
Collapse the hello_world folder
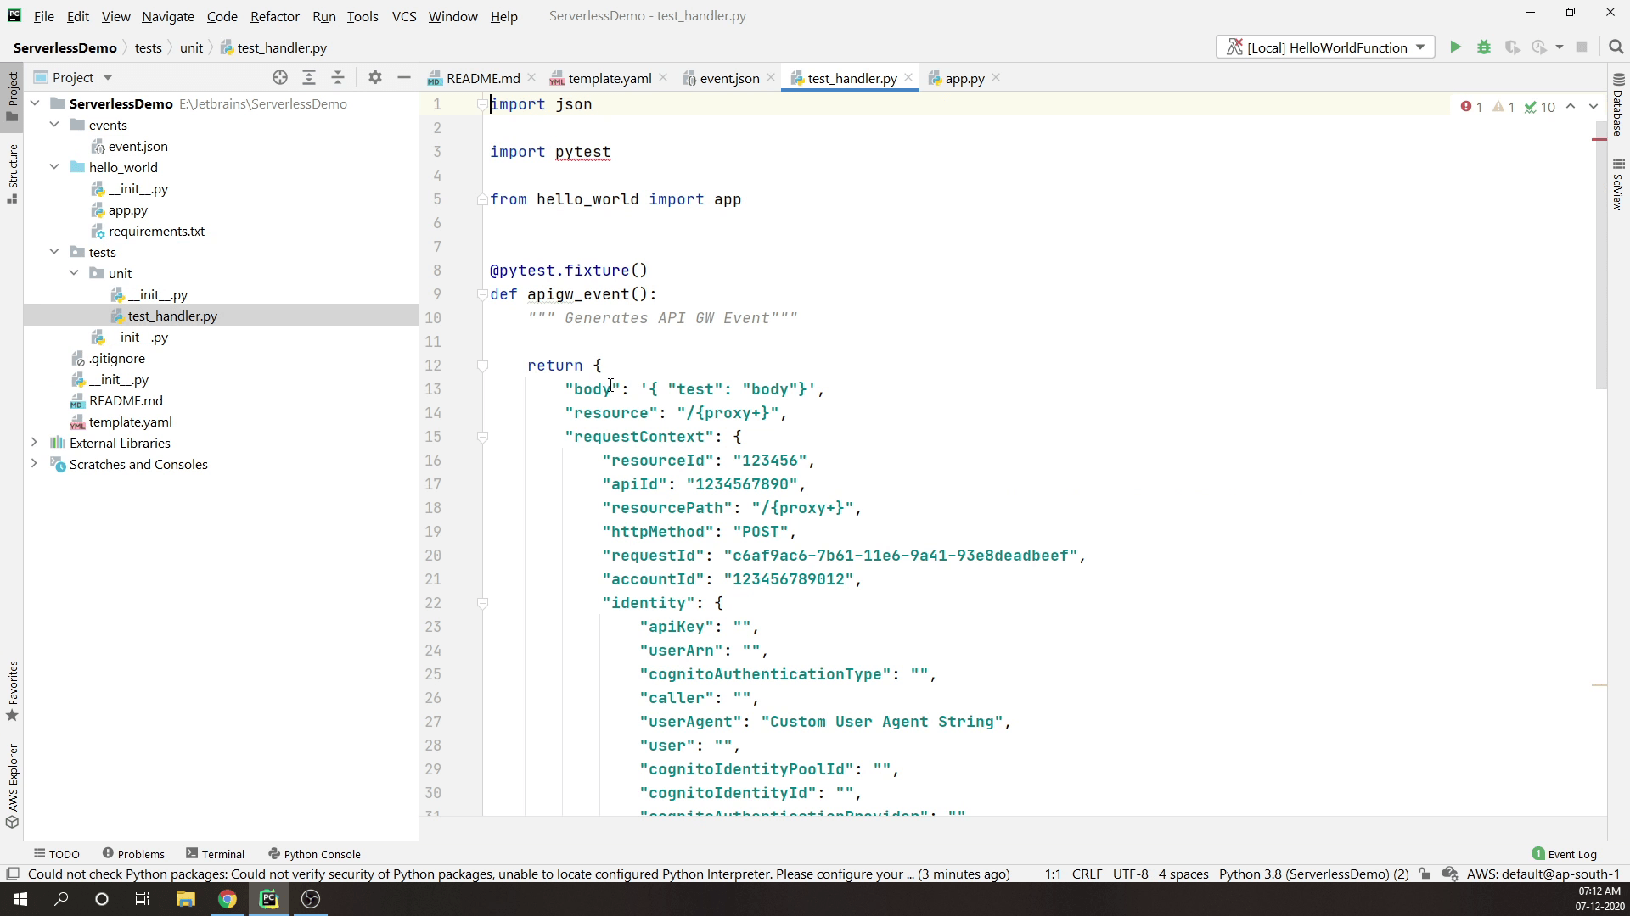[x=54, y=167]
